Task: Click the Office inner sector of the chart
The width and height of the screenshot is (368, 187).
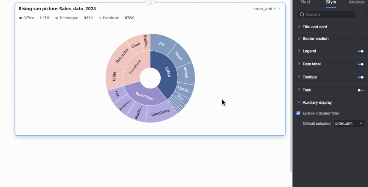Action: pos(168,73)
